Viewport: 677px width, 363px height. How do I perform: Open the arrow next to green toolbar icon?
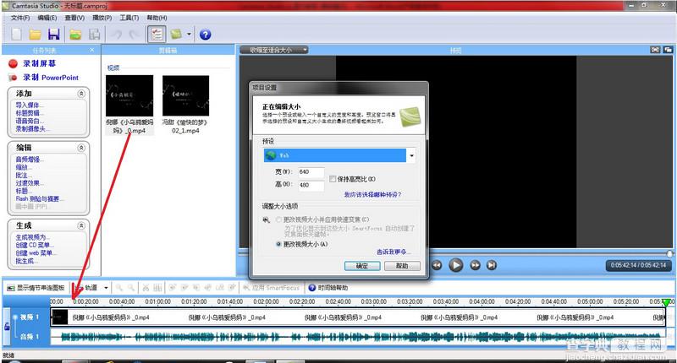tap(189, 35)
